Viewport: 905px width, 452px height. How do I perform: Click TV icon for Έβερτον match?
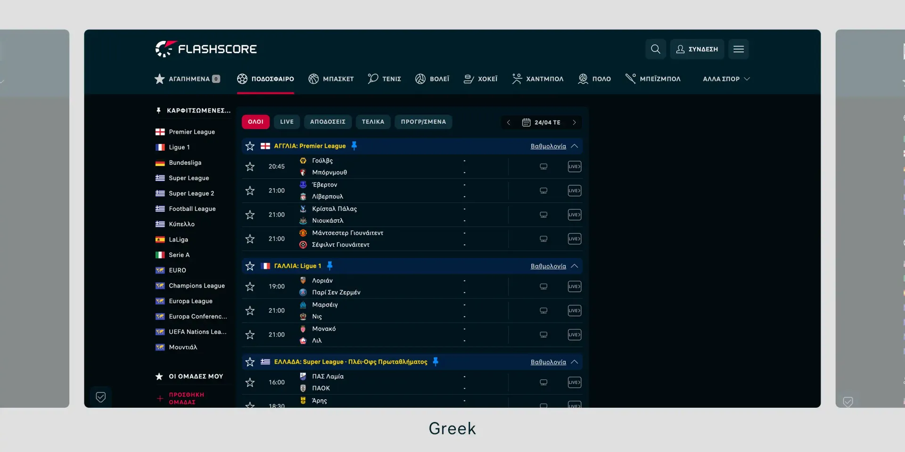tap(543, 191)
